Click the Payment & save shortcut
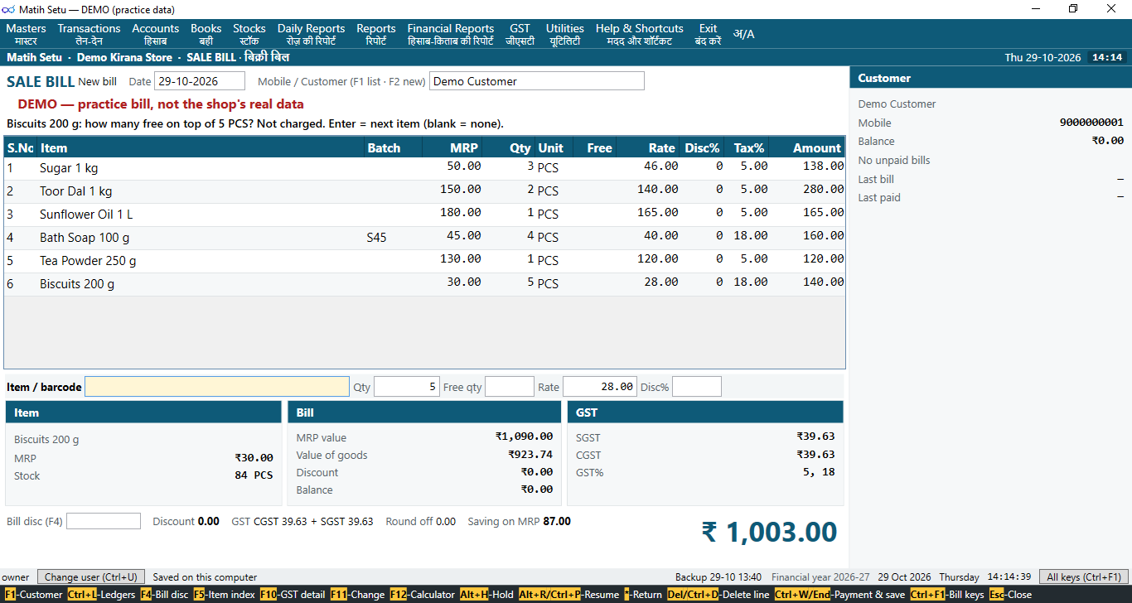1132x603 pixels. pyautogui.click(x=839, y=595)
